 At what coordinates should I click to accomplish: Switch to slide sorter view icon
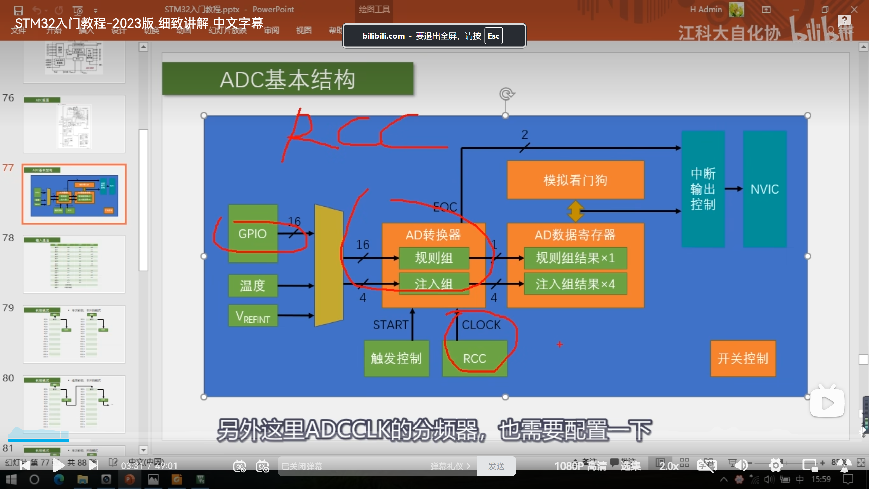coord(684,462)
